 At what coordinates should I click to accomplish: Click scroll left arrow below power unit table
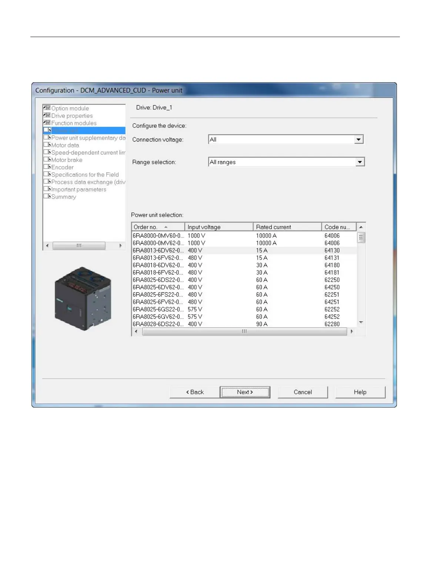(x=136, y=331)
